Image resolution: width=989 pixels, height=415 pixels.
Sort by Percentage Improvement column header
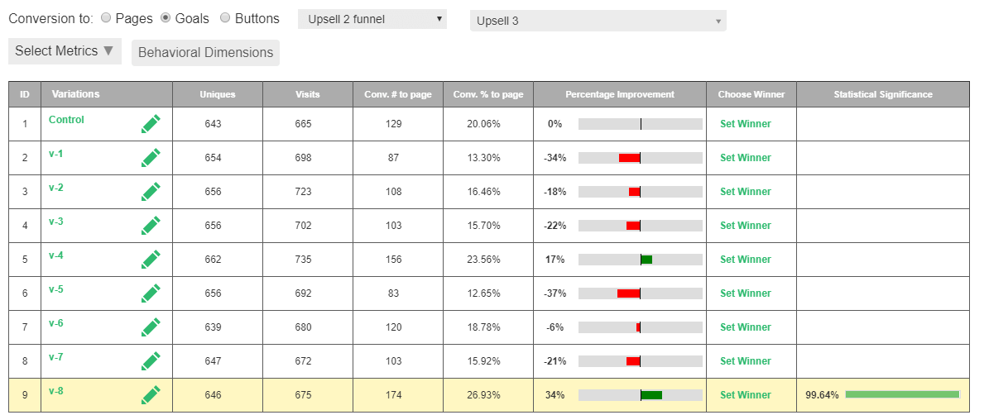pyautogui.click(x=619, y=94)
